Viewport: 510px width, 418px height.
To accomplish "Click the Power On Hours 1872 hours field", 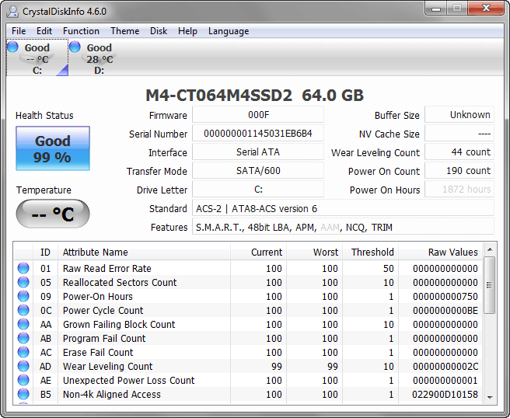I will tap(459, 189).
